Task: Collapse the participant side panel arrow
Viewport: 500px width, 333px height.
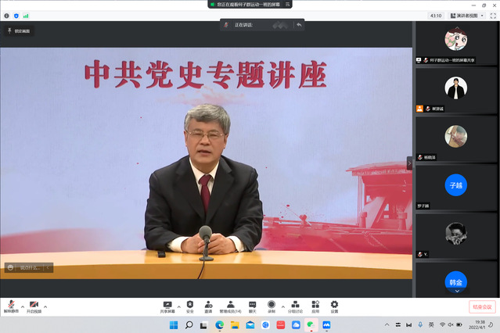Action: (x=408, y=163)
